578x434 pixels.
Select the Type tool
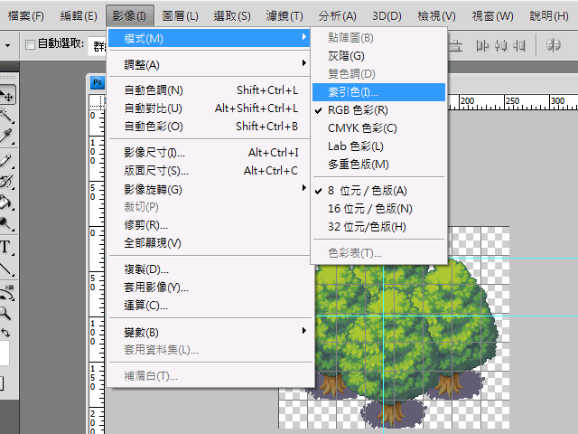[6, 247]
